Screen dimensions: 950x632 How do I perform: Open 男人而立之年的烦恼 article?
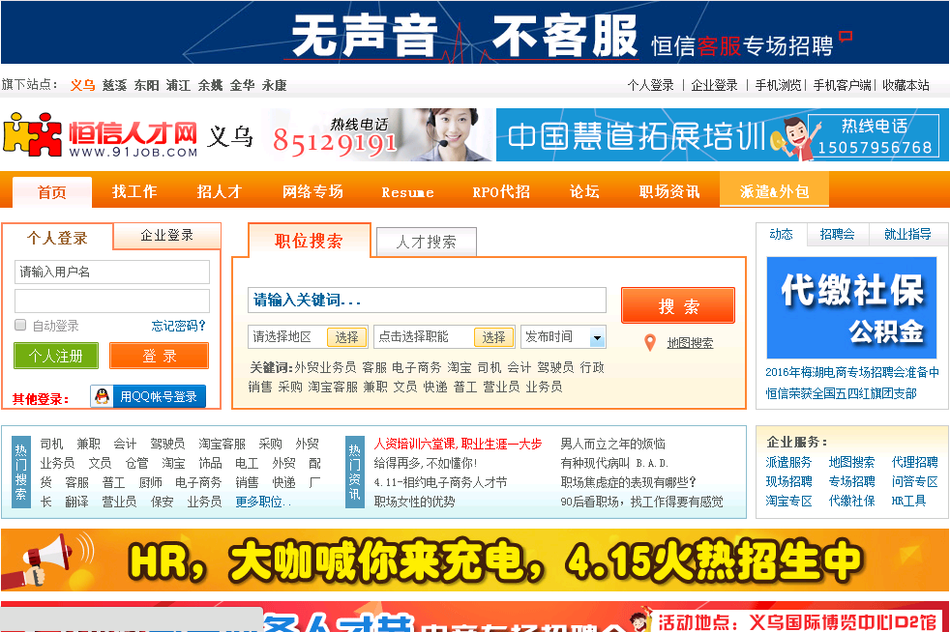click(x=612, y=444)
